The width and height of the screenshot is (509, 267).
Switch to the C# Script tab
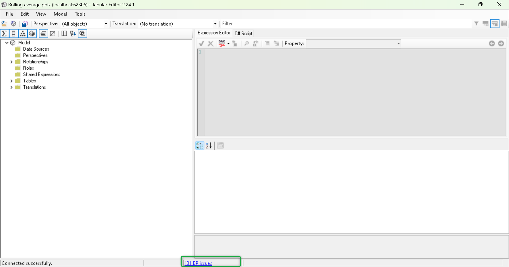tap(243, 33)
